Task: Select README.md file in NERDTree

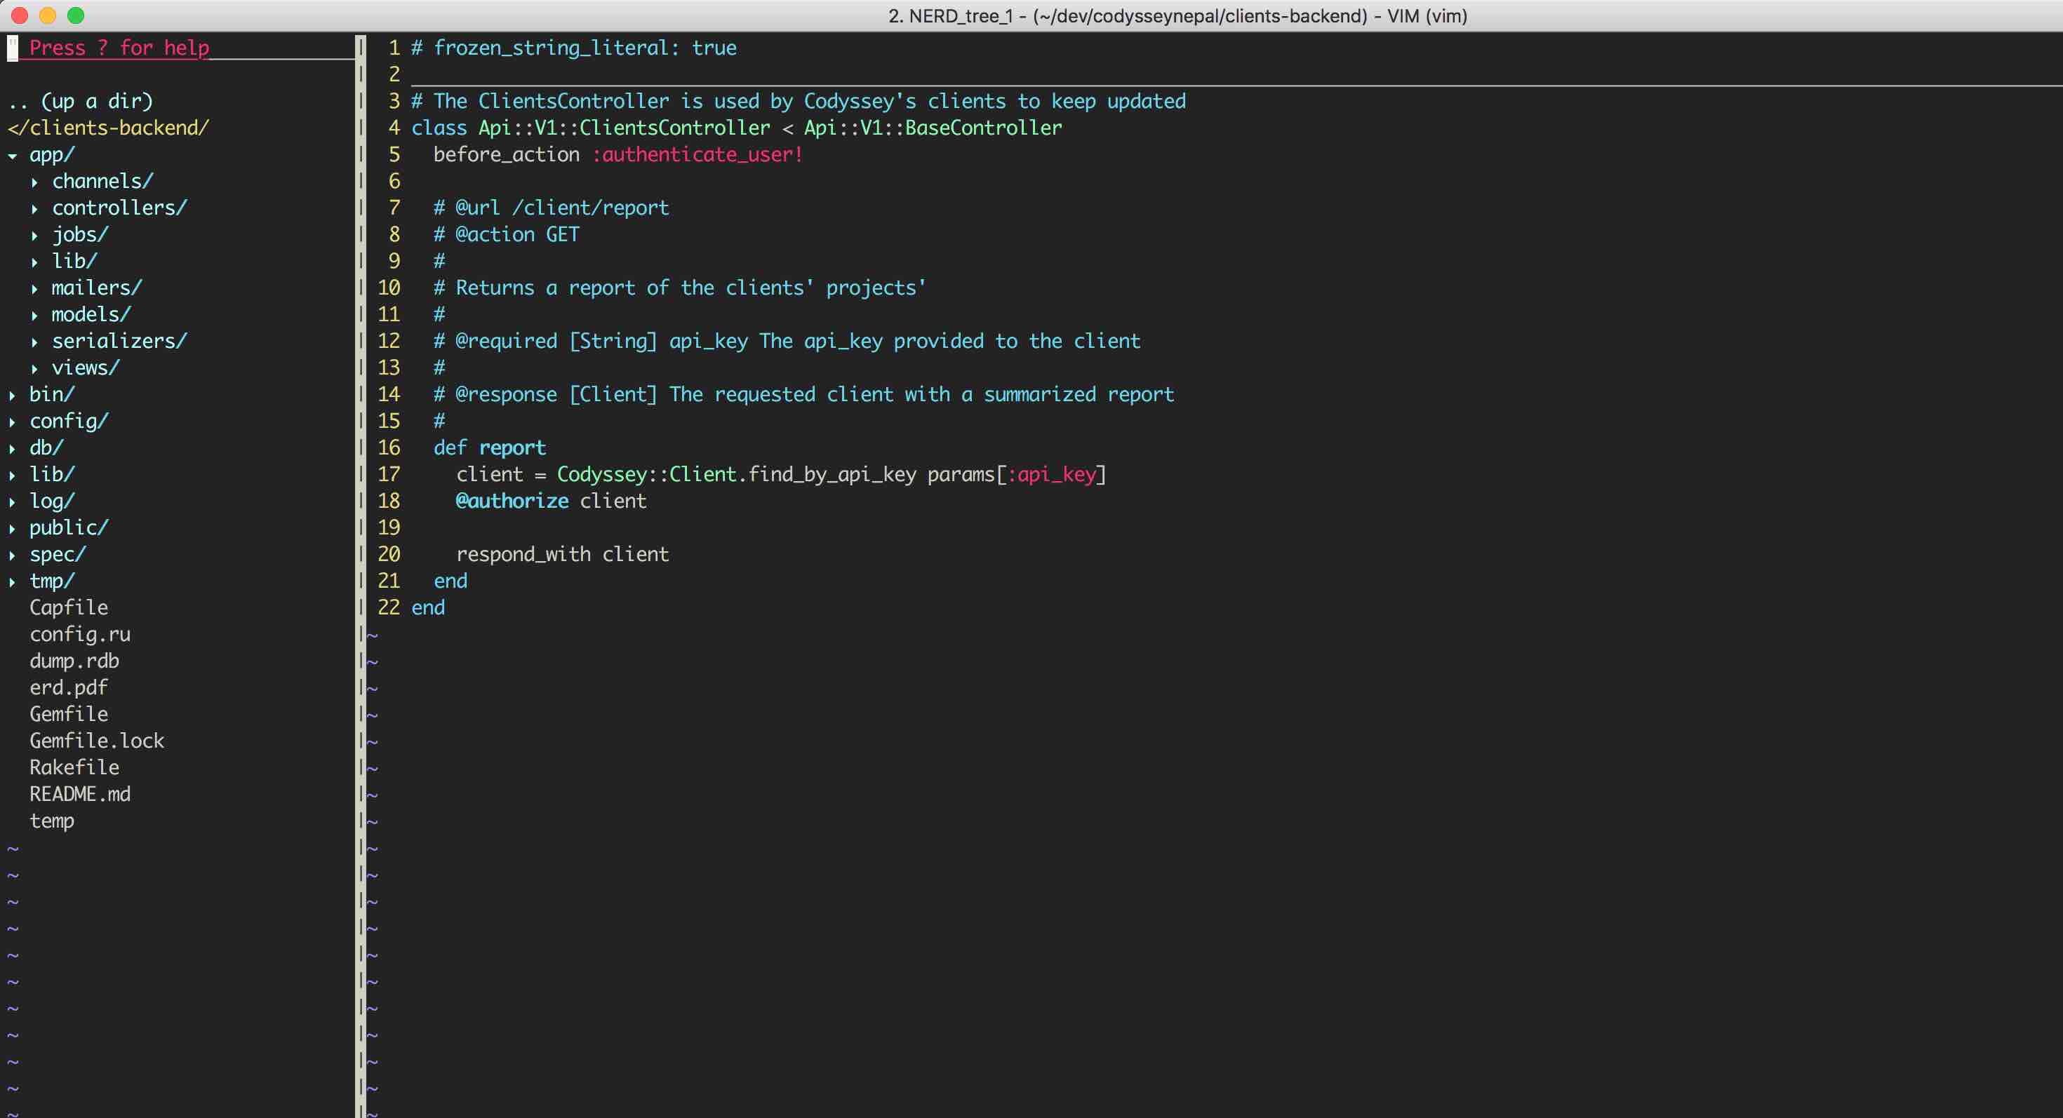Action: (x=80, y=794)
